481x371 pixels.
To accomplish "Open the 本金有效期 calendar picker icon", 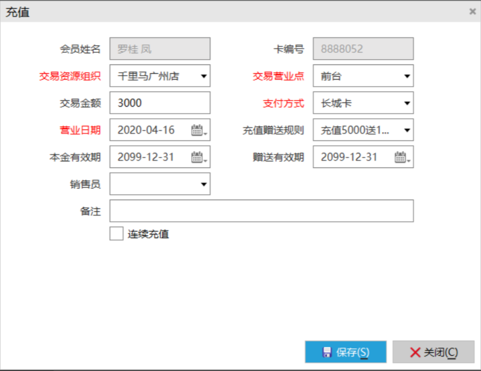I will (x=198, y=157).
